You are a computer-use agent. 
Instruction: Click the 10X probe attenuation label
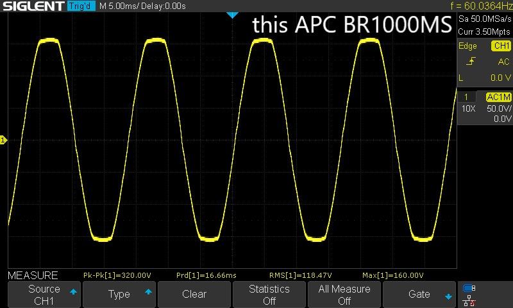pos(468,108)
